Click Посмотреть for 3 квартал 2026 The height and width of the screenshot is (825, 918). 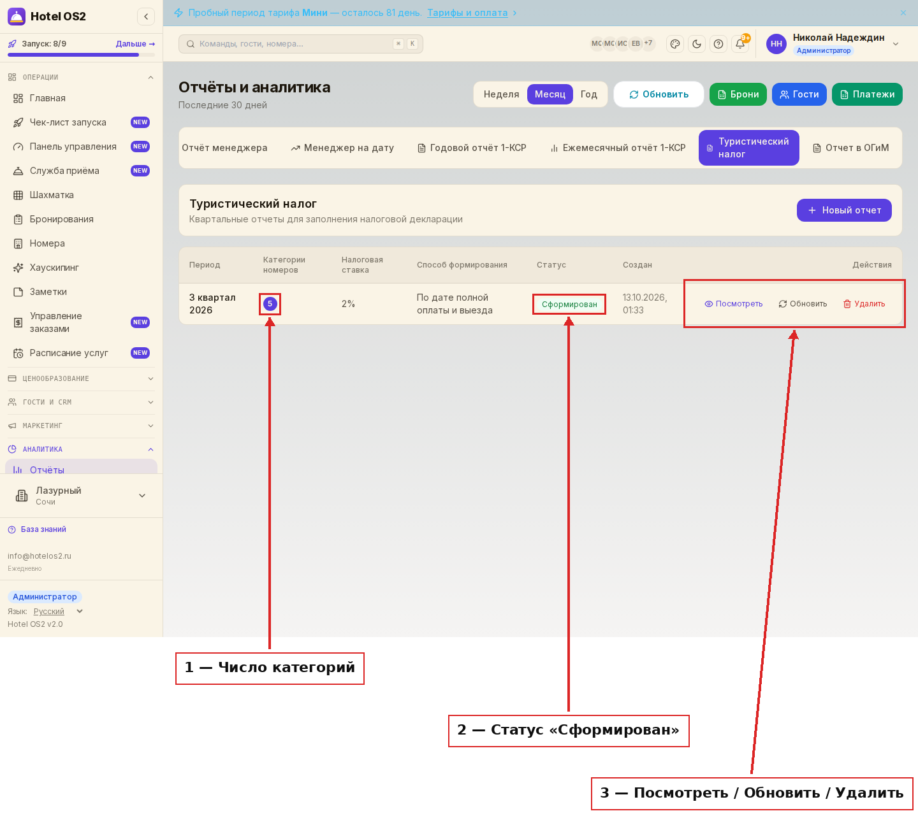coord(734,304)
